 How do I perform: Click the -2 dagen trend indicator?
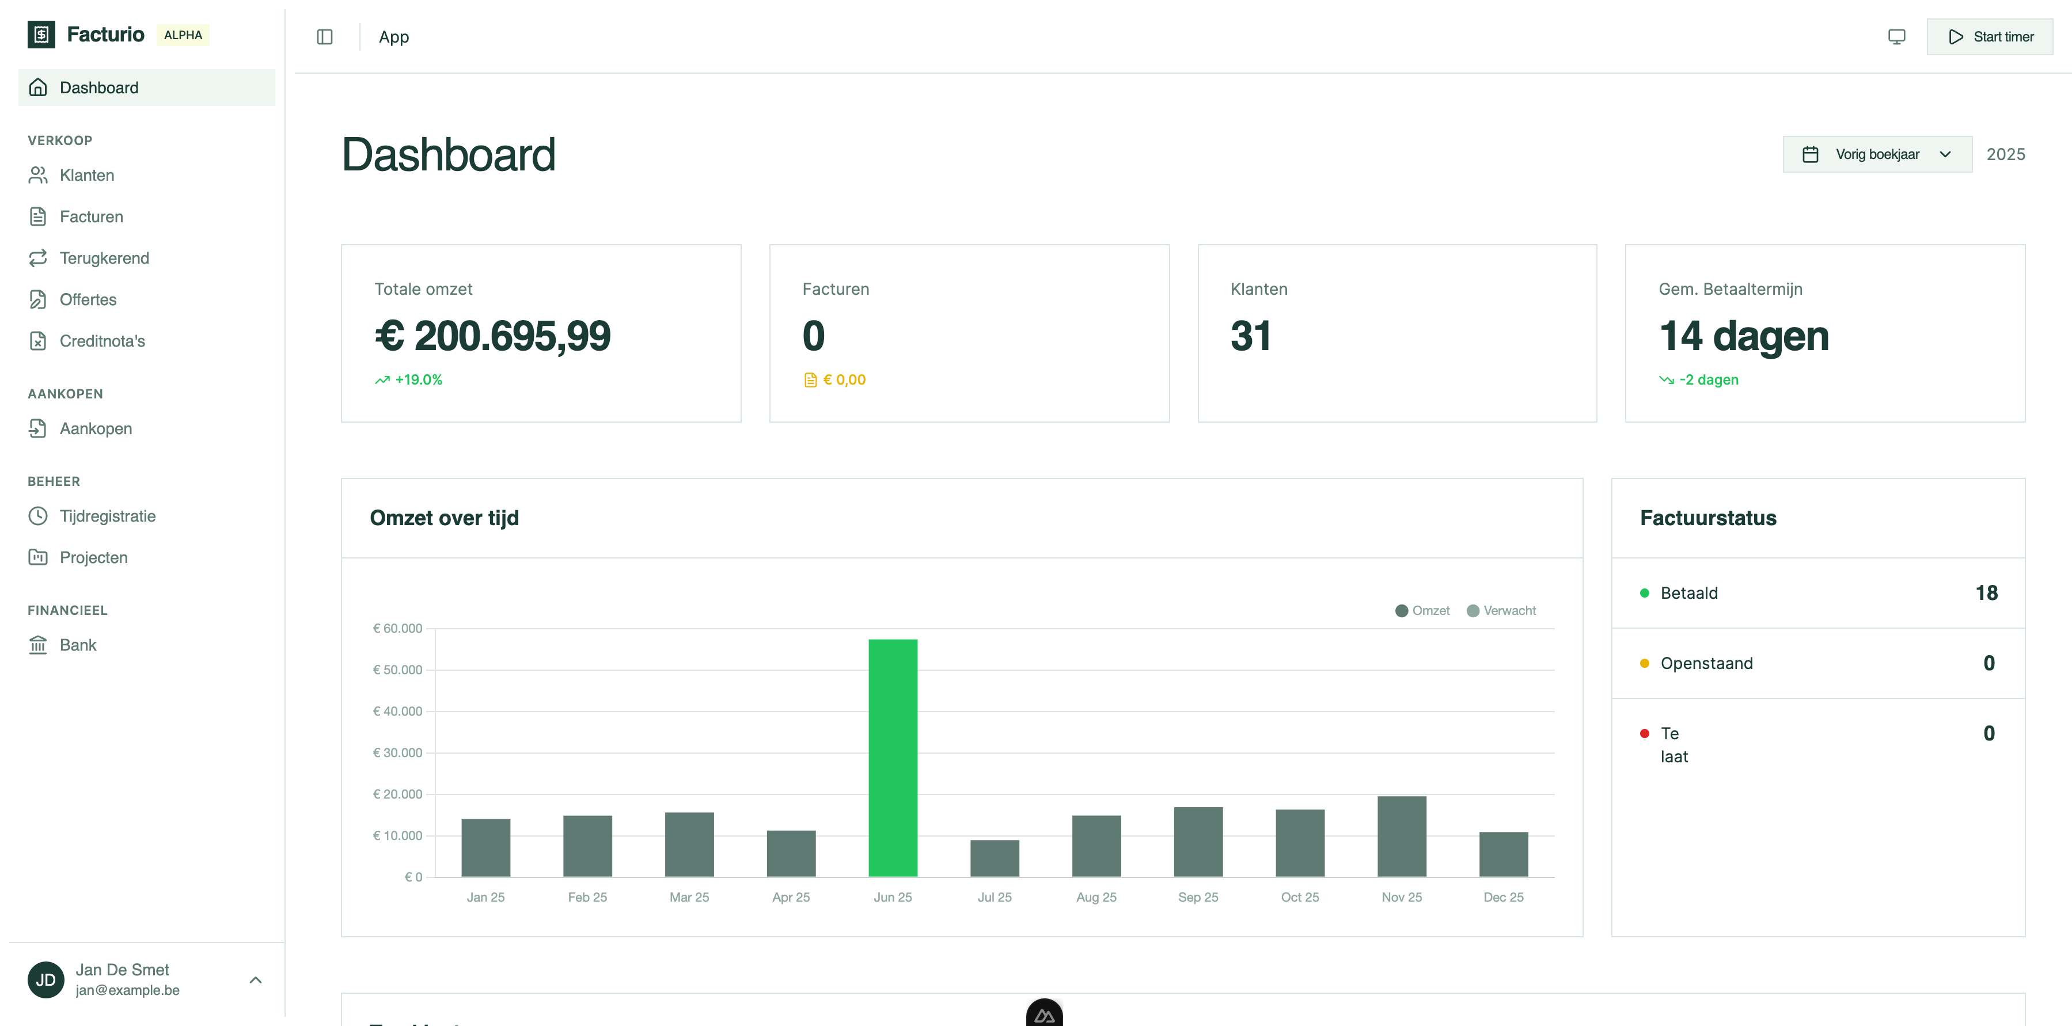click(1699, 379)
